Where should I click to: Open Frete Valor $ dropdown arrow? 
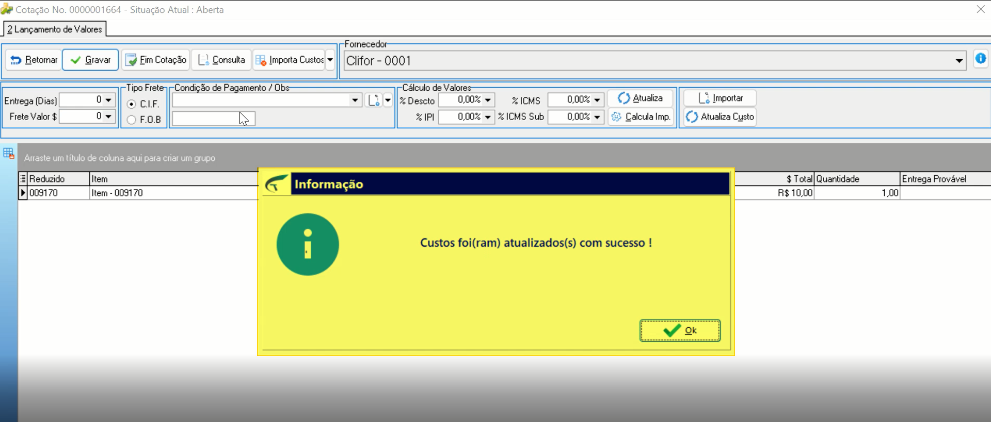click(108, 116)
